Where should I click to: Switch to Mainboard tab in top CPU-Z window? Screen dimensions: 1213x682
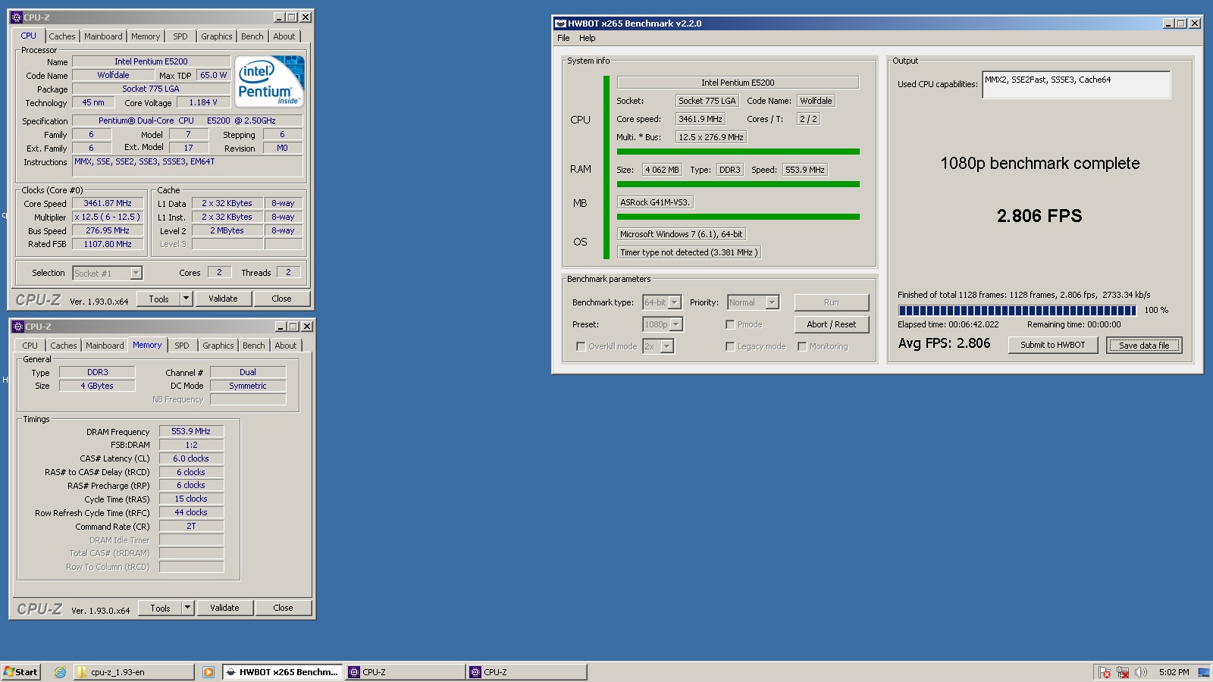pos(103,36)
